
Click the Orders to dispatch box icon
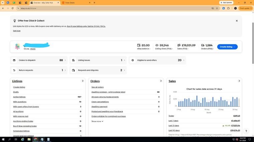coord(14,60)
